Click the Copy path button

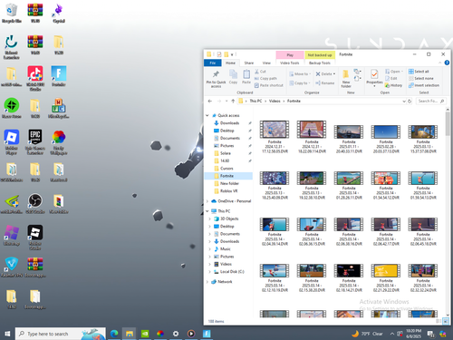pos(265,79)
